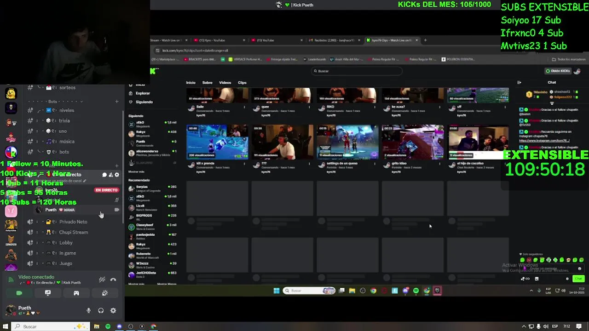Open the Leaderboards bookmark
Viewport: 589px width, 331px height.
(314, 59)
